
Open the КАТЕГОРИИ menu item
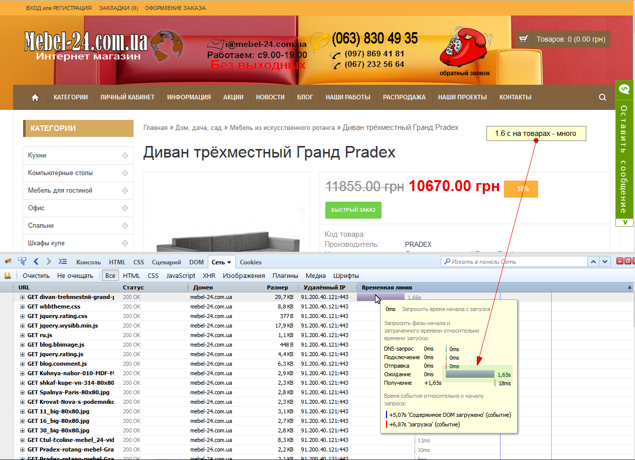[71, 97]
